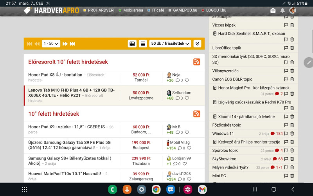This screenshot has height=196, width=313.
Task: Flag the Canon EOS DSLR topic
Action: [x=286, y=79]
